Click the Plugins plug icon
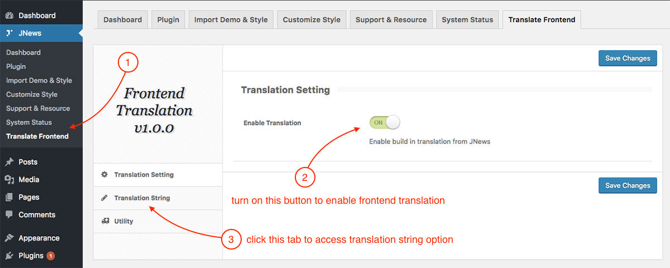This screenshot has height=268, width=670. 9,256
